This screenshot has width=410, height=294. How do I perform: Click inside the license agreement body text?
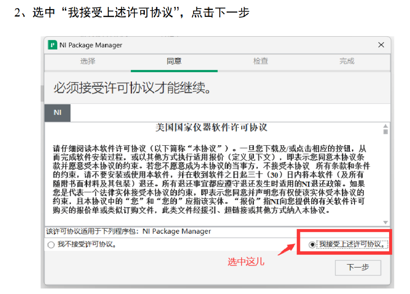211,179
